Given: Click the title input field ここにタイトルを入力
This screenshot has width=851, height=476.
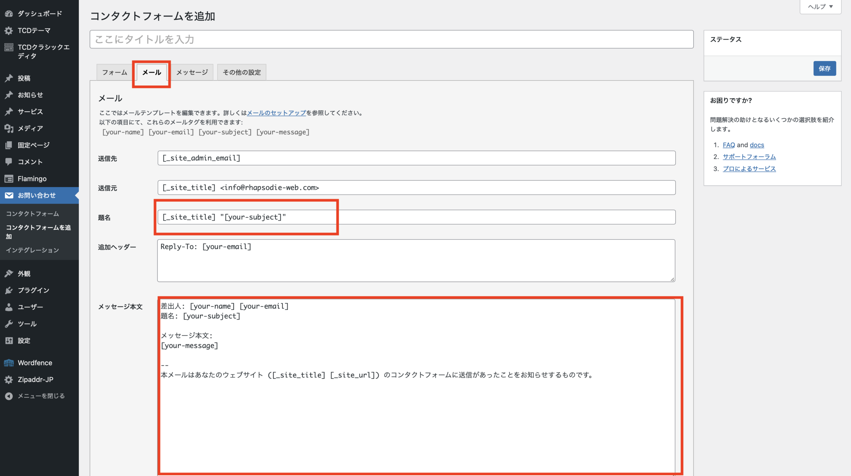Looking at the screenshot, I should (391, 40).
